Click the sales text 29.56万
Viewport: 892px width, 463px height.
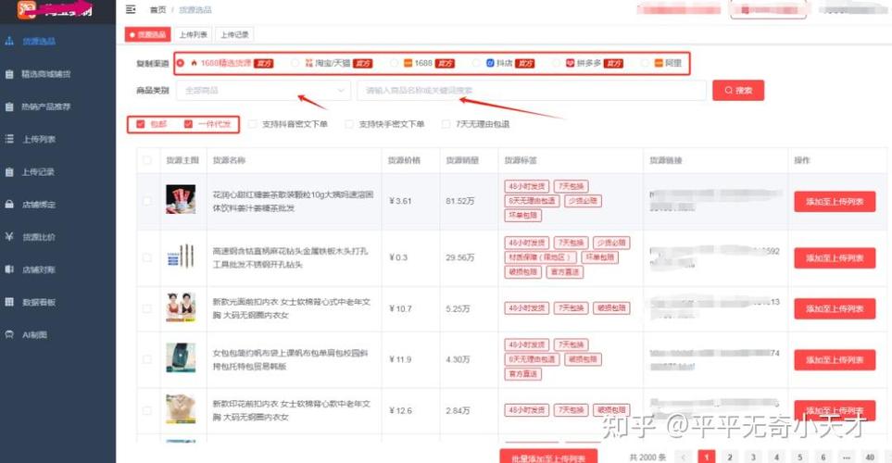point(459,257)
